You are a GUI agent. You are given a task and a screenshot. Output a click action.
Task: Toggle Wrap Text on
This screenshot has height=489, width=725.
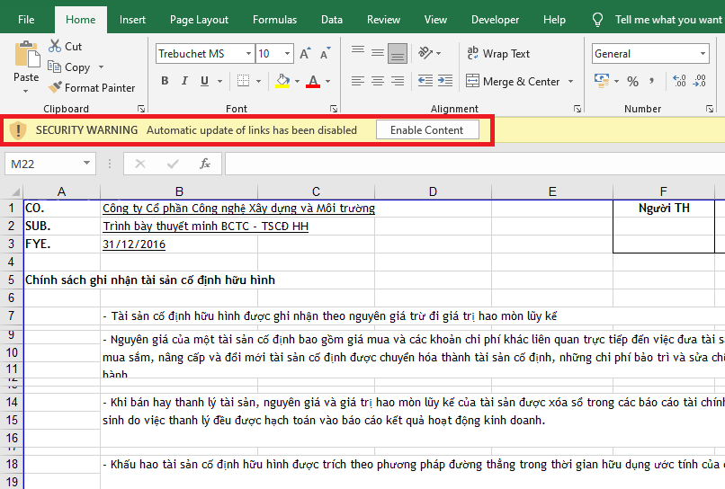coord(499,54)
